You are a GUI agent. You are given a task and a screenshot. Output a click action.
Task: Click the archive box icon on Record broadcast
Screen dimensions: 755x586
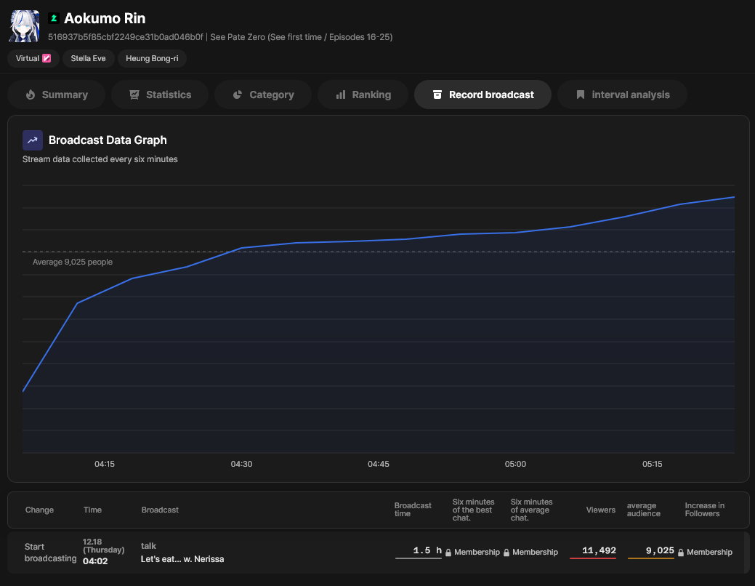pos(437,95)
